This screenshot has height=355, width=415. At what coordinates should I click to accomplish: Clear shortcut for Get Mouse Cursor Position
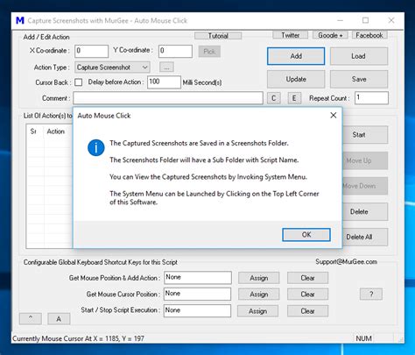tap(307, 295)
